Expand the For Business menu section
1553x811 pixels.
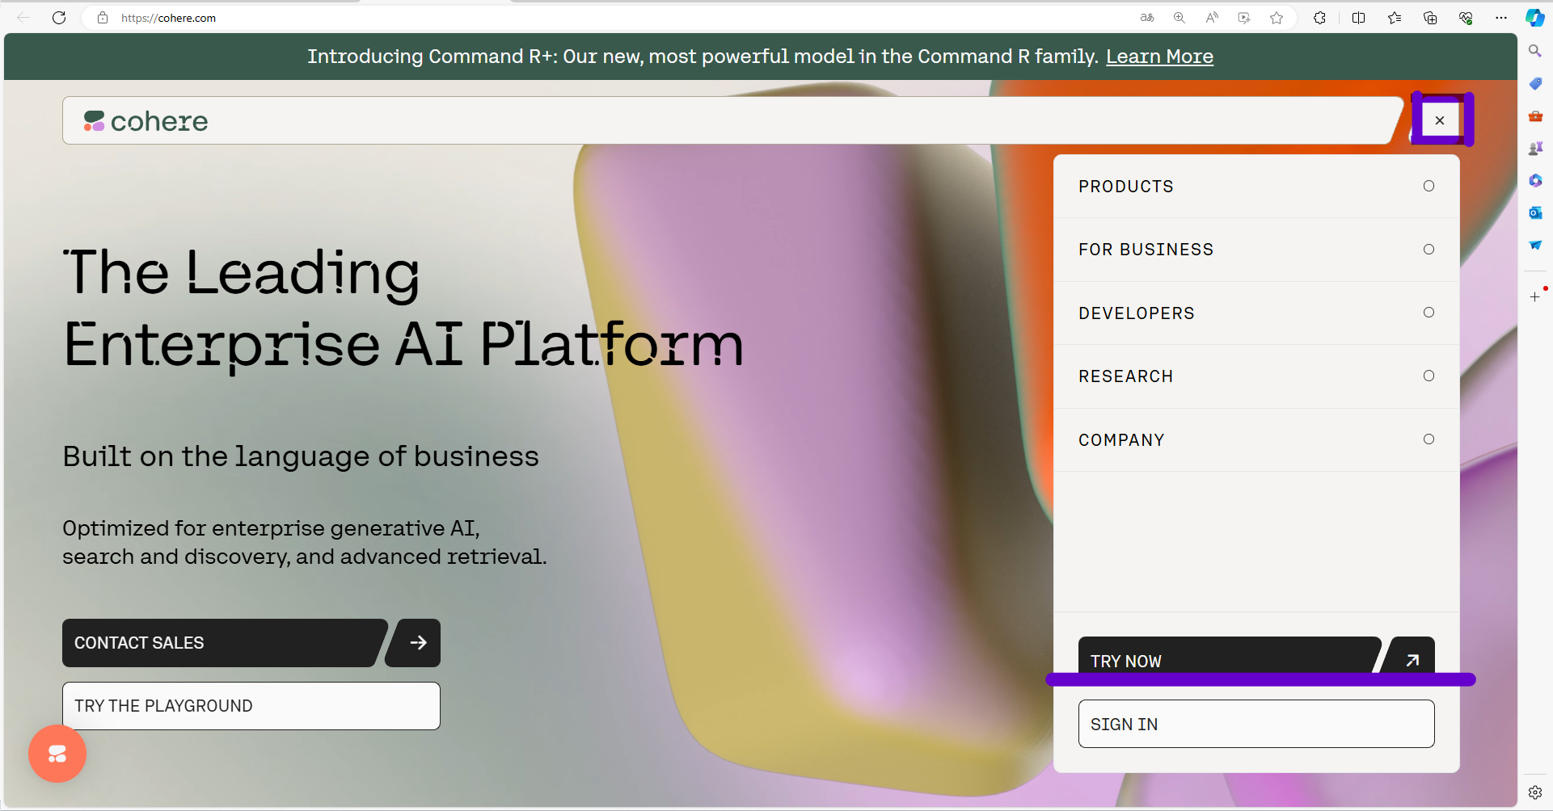click(x=1146, y=250)
